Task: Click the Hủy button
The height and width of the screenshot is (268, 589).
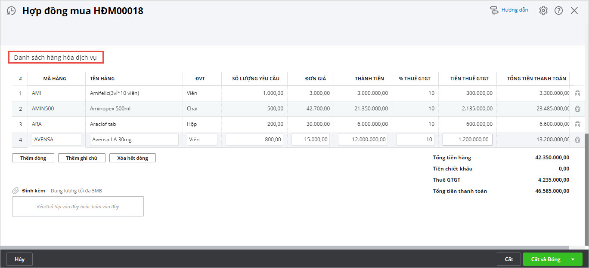Action: tap(20, 259)
